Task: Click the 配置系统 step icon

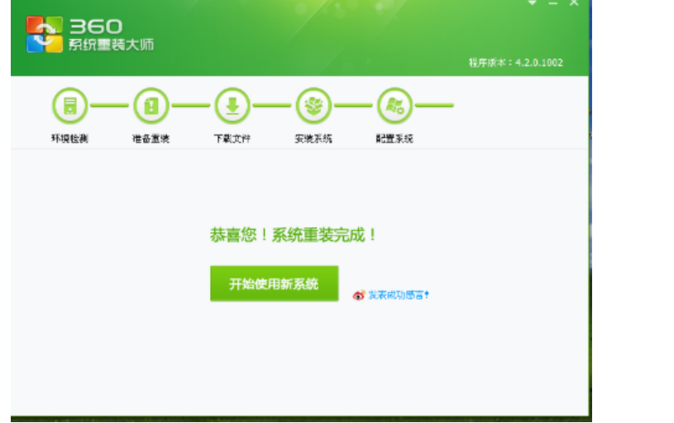Action: pos(394,106)
